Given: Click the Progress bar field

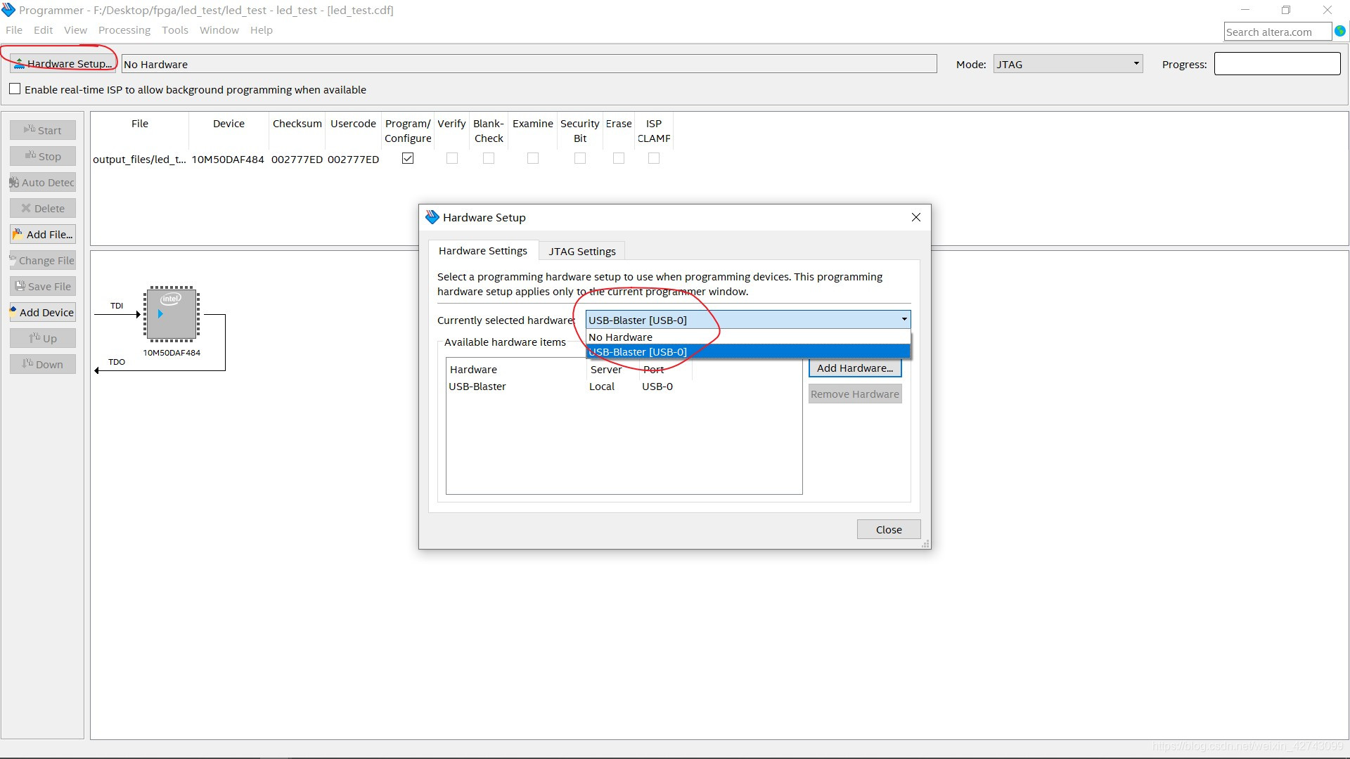Looking at the screenshot, I should tap(1276, 64).
